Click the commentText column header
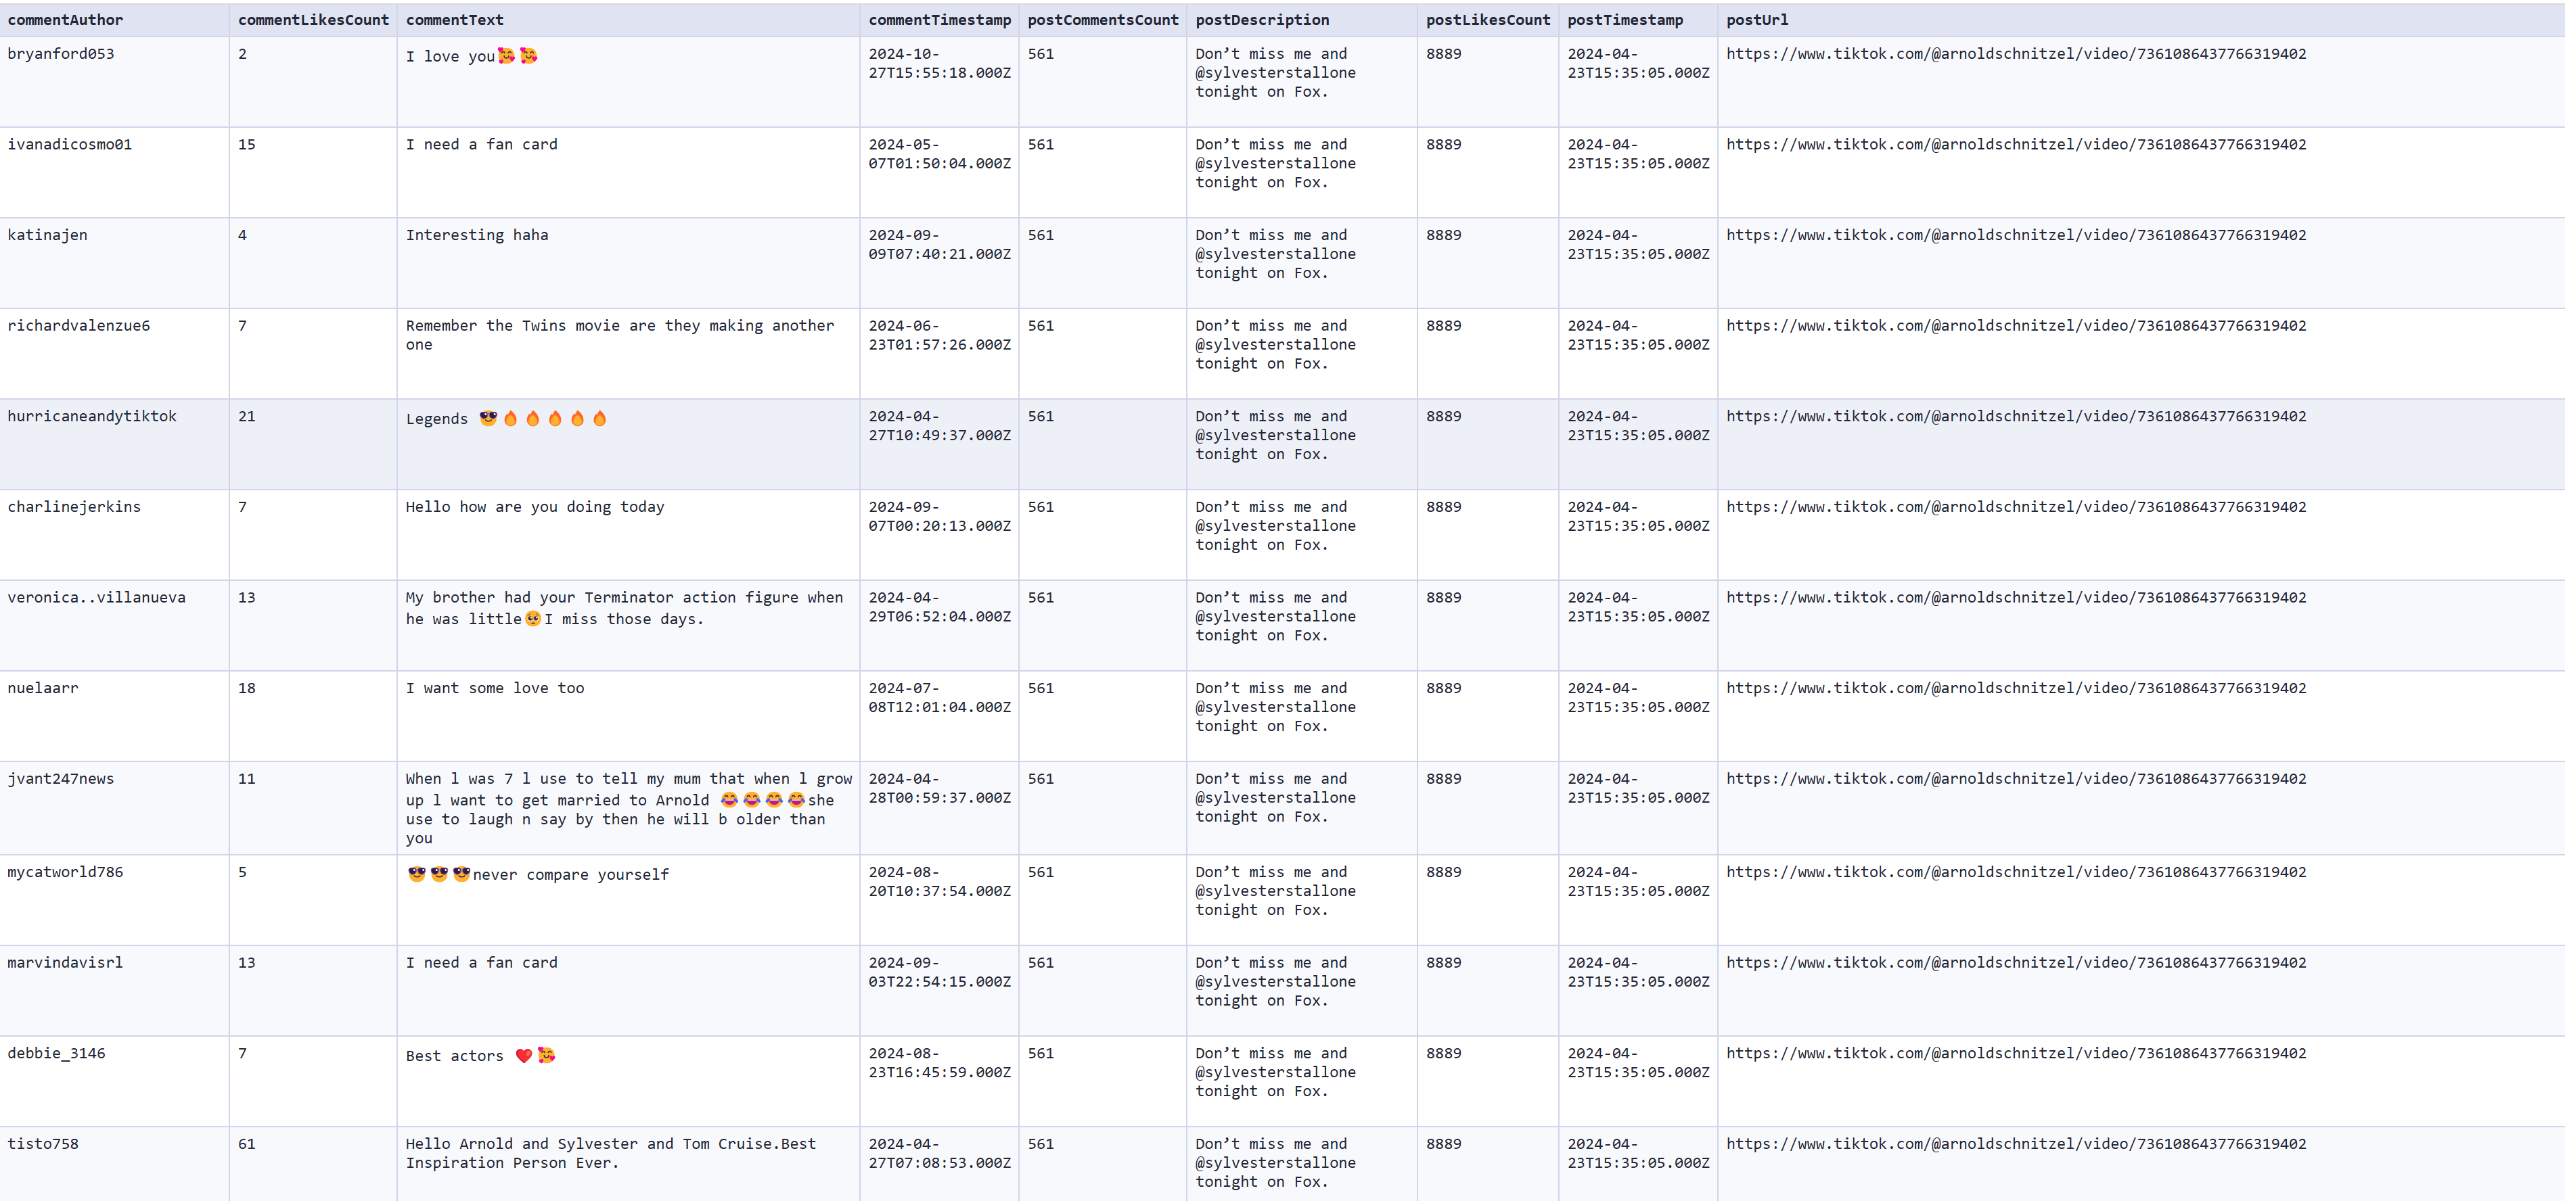Viewport: 2565px width, 1201px height. tap(454, 20)
